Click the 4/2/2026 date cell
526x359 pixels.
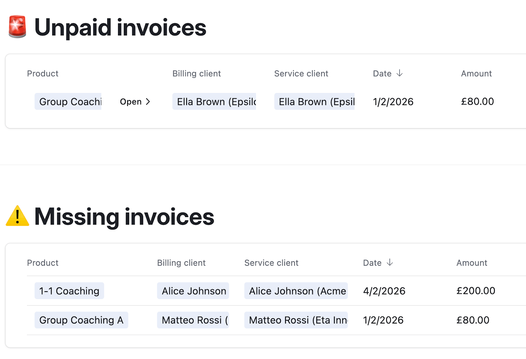pyautogui.click(x=384, y=291)
